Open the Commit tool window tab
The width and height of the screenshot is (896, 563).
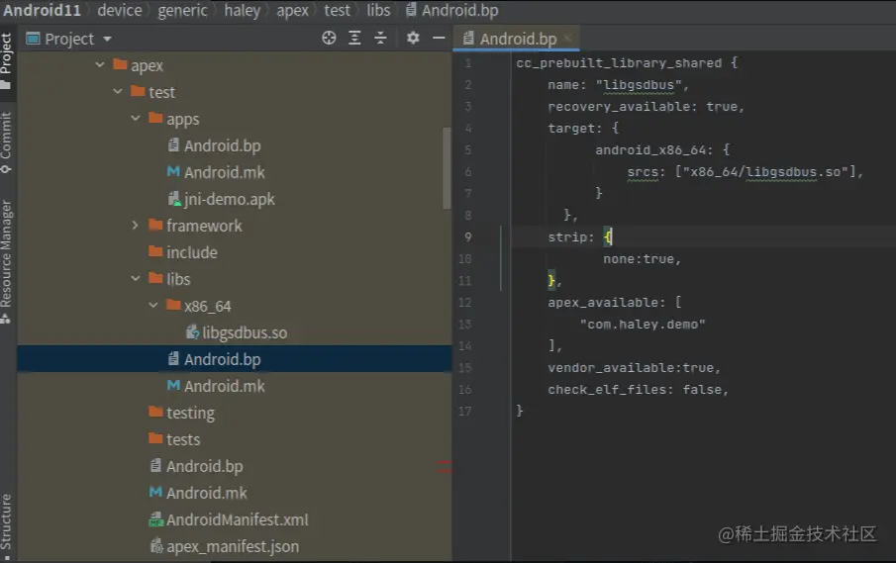coord(6,142)
